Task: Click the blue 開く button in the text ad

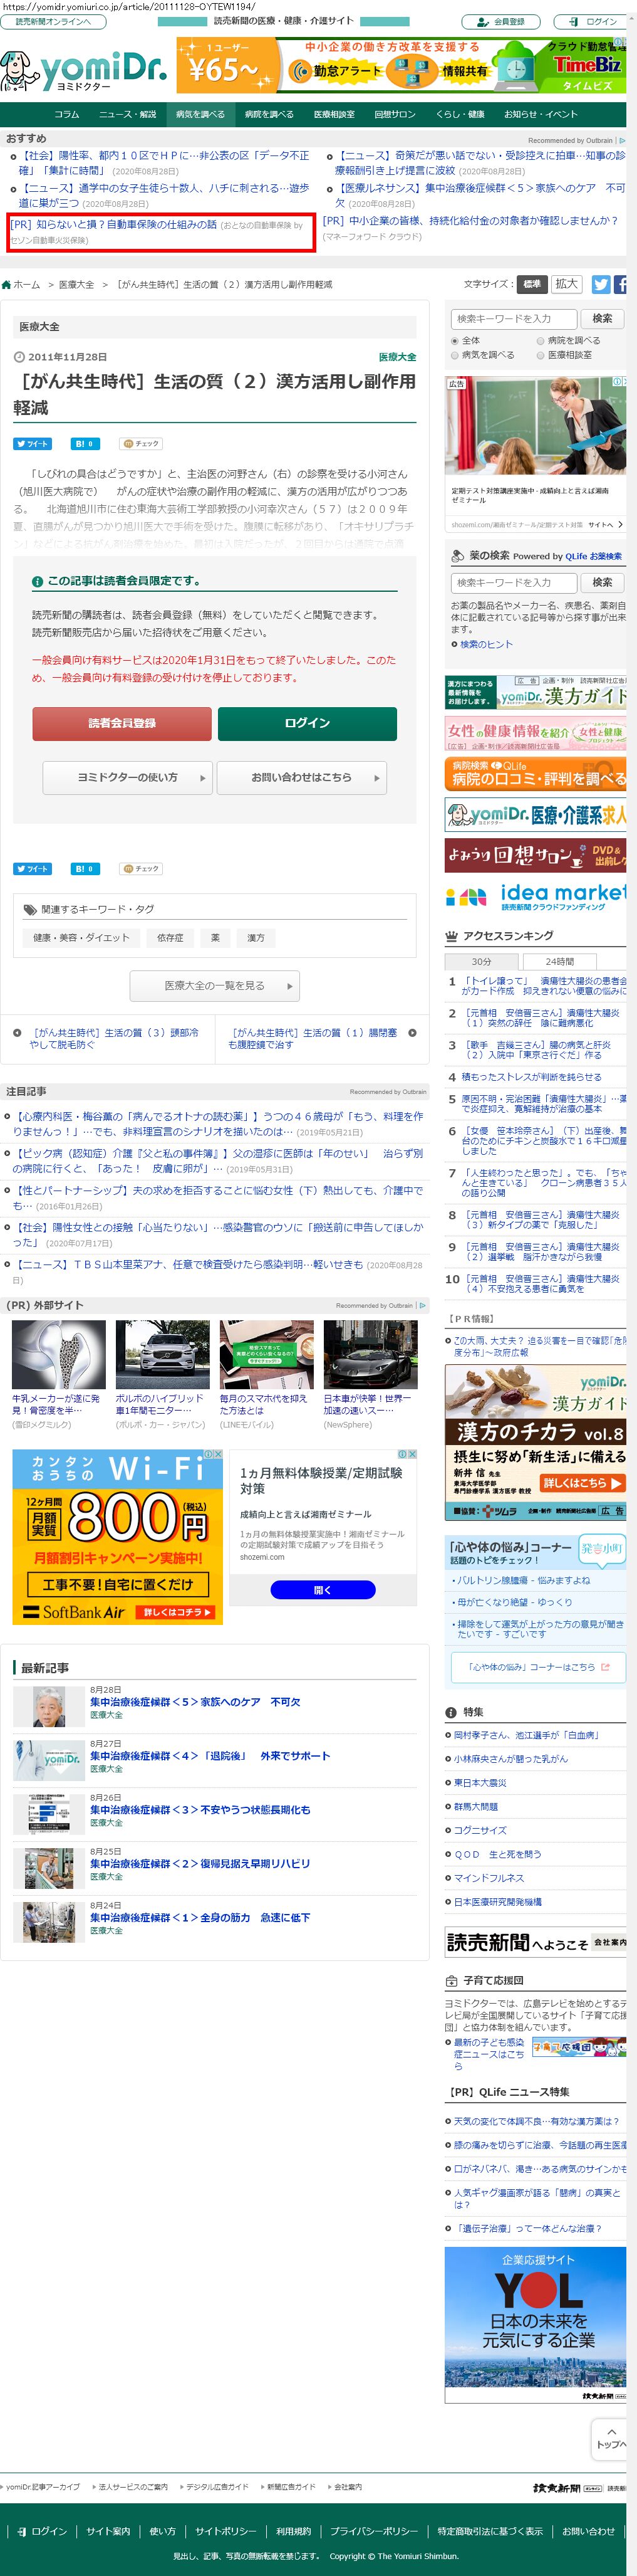Action: pos(321,1589)
